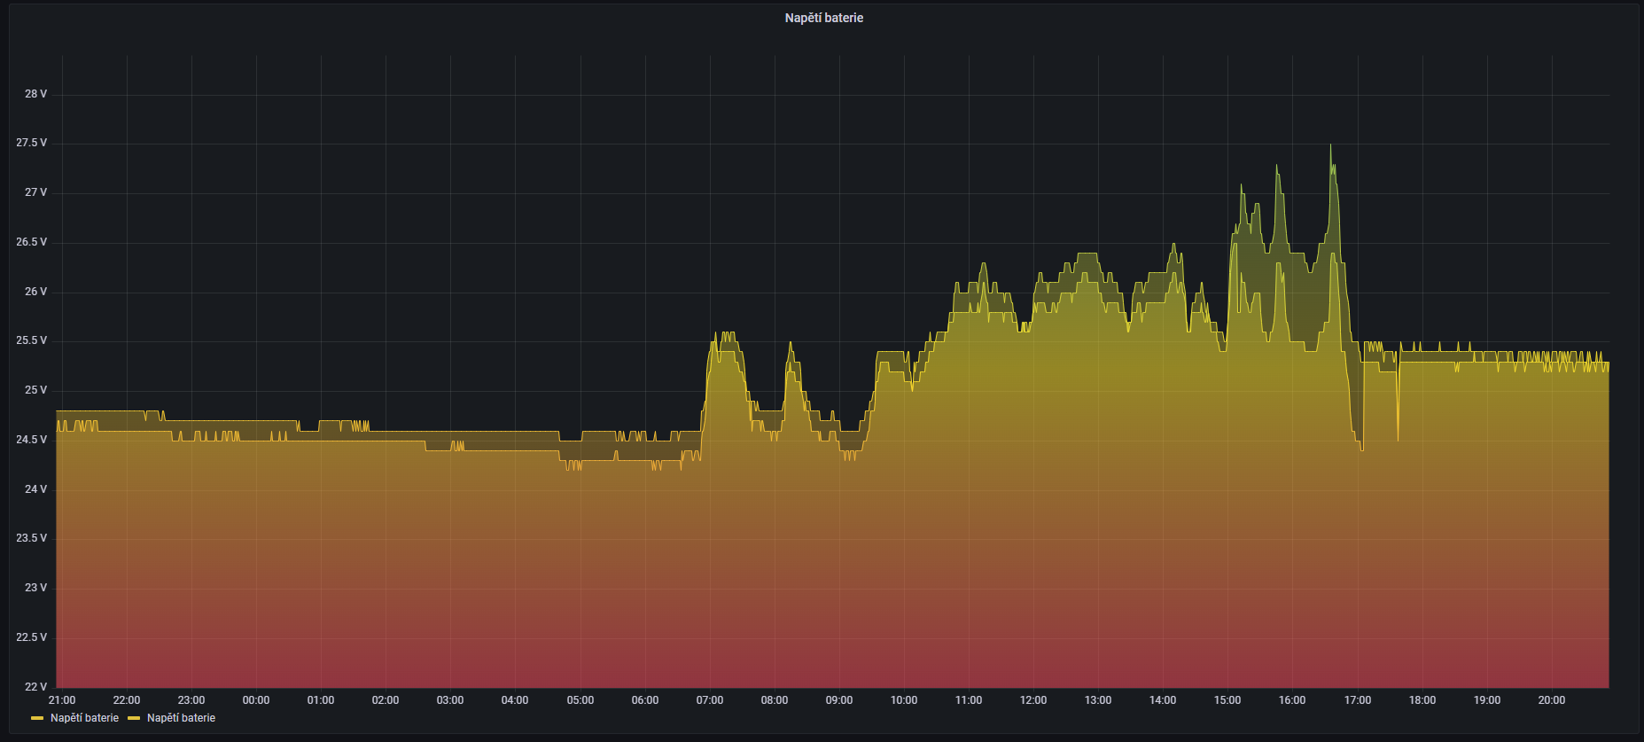Open the "Napětí baterie" panel title menu
Image resolution: width=1644 pixels, height=742 pixels.
click(x=823, y=18)
